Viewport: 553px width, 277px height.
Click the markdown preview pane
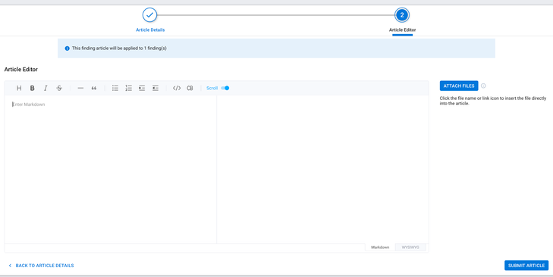coord(322,170)
